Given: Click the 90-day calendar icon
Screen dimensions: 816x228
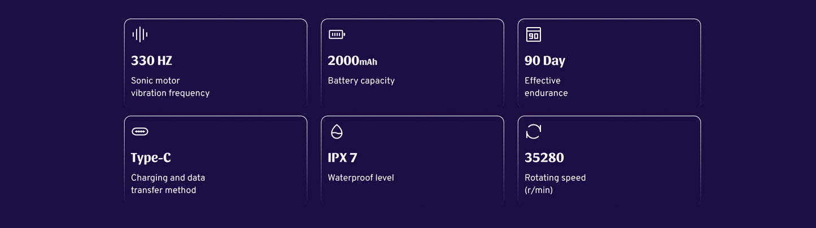Looking at the screenshot, I should click(x=533, y=35).
